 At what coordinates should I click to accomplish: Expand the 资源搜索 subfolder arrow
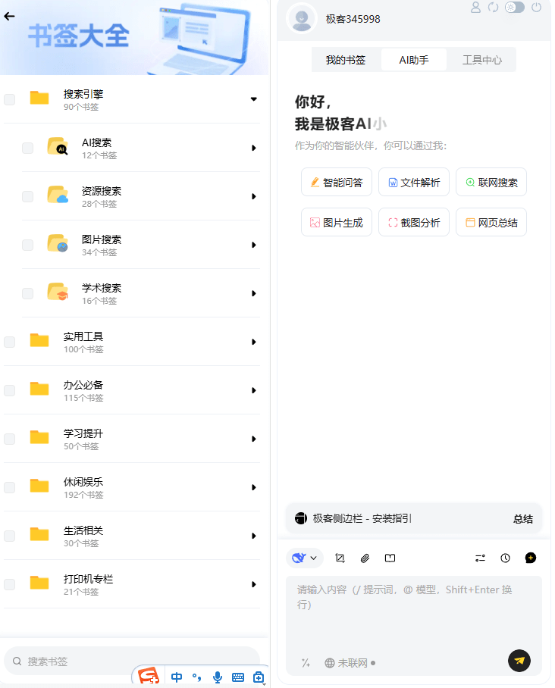coord(254,196)
